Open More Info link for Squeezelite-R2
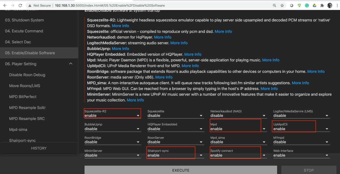Screen dimensions: 340x174 click(x=120, y=26)
